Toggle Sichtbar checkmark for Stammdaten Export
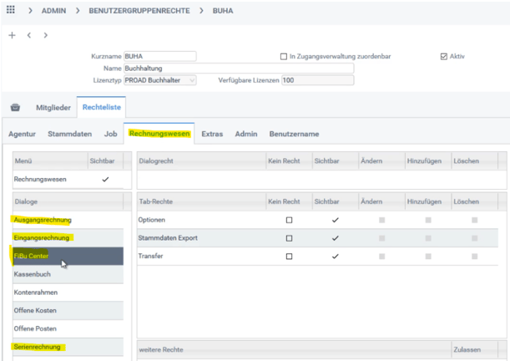The height and width of the screenshot is (361, 510). point(335,238)
